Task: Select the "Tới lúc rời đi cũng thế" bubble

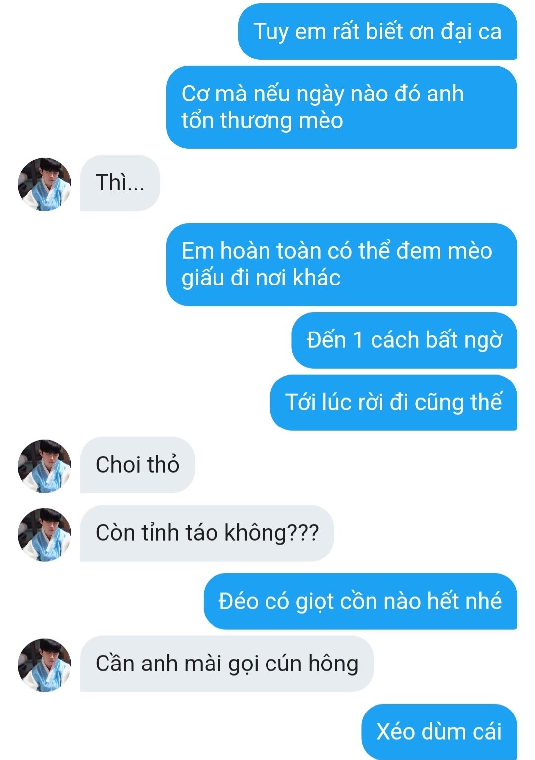Action: point(393,403)
